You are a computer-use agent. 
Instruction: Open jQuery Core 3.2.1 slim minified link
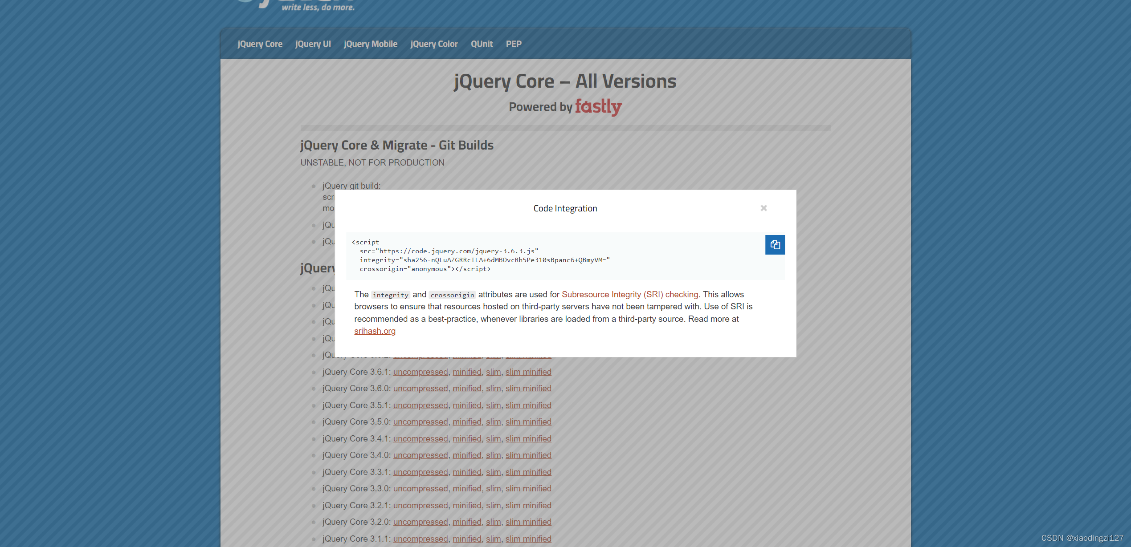coord(528,506)
